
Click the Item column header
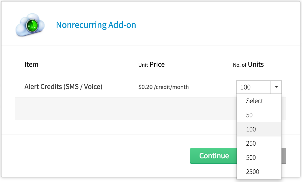31,64
